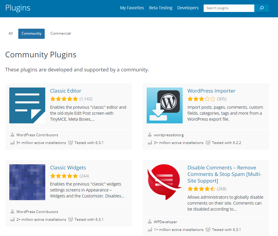Viewport: 278px width, 236px height.
Task: Click Classic Widgets star rating
Action: tap(64, 176)
